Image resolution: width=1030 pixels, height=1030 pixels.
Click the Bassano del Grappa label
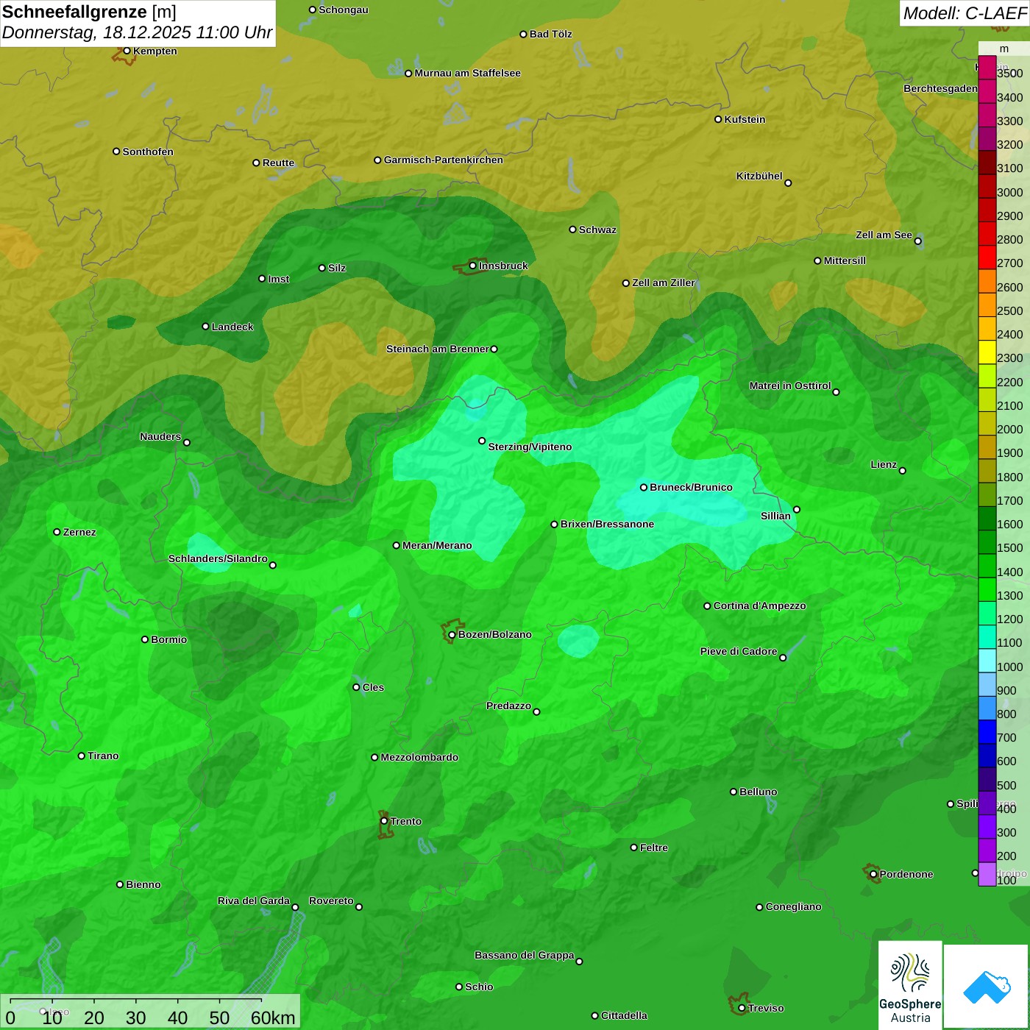[525, 956]
